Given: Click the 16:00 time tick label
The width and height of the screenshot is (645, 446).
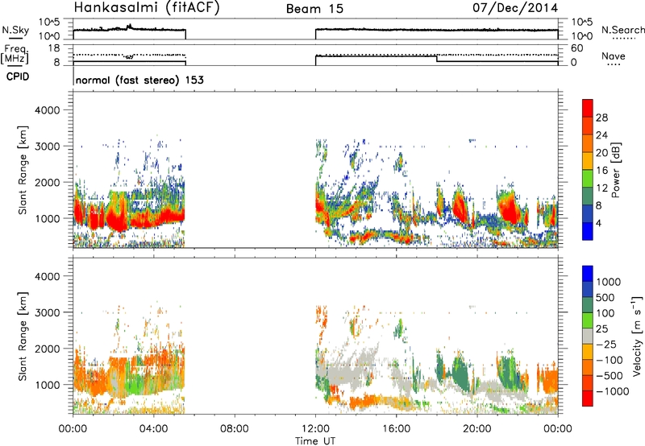Looking at the screenshot, I should pyautogui.click(x=396, y=429).
